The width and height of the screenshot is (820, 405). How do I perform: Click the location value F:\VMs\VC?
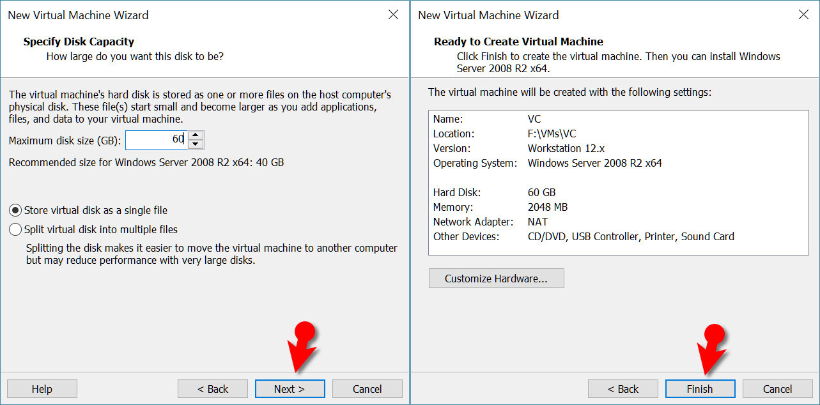coord(552,134)
